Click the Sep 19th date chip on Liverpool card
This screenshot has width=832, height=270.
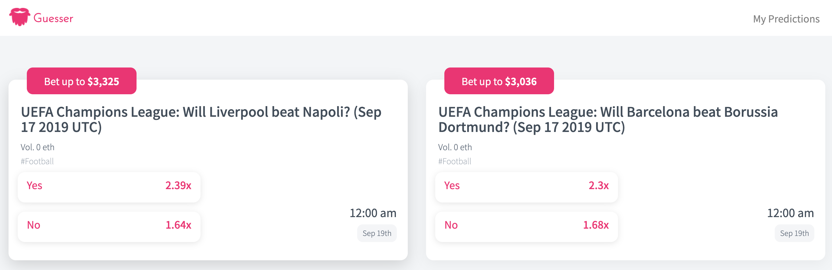coord(377,233)
